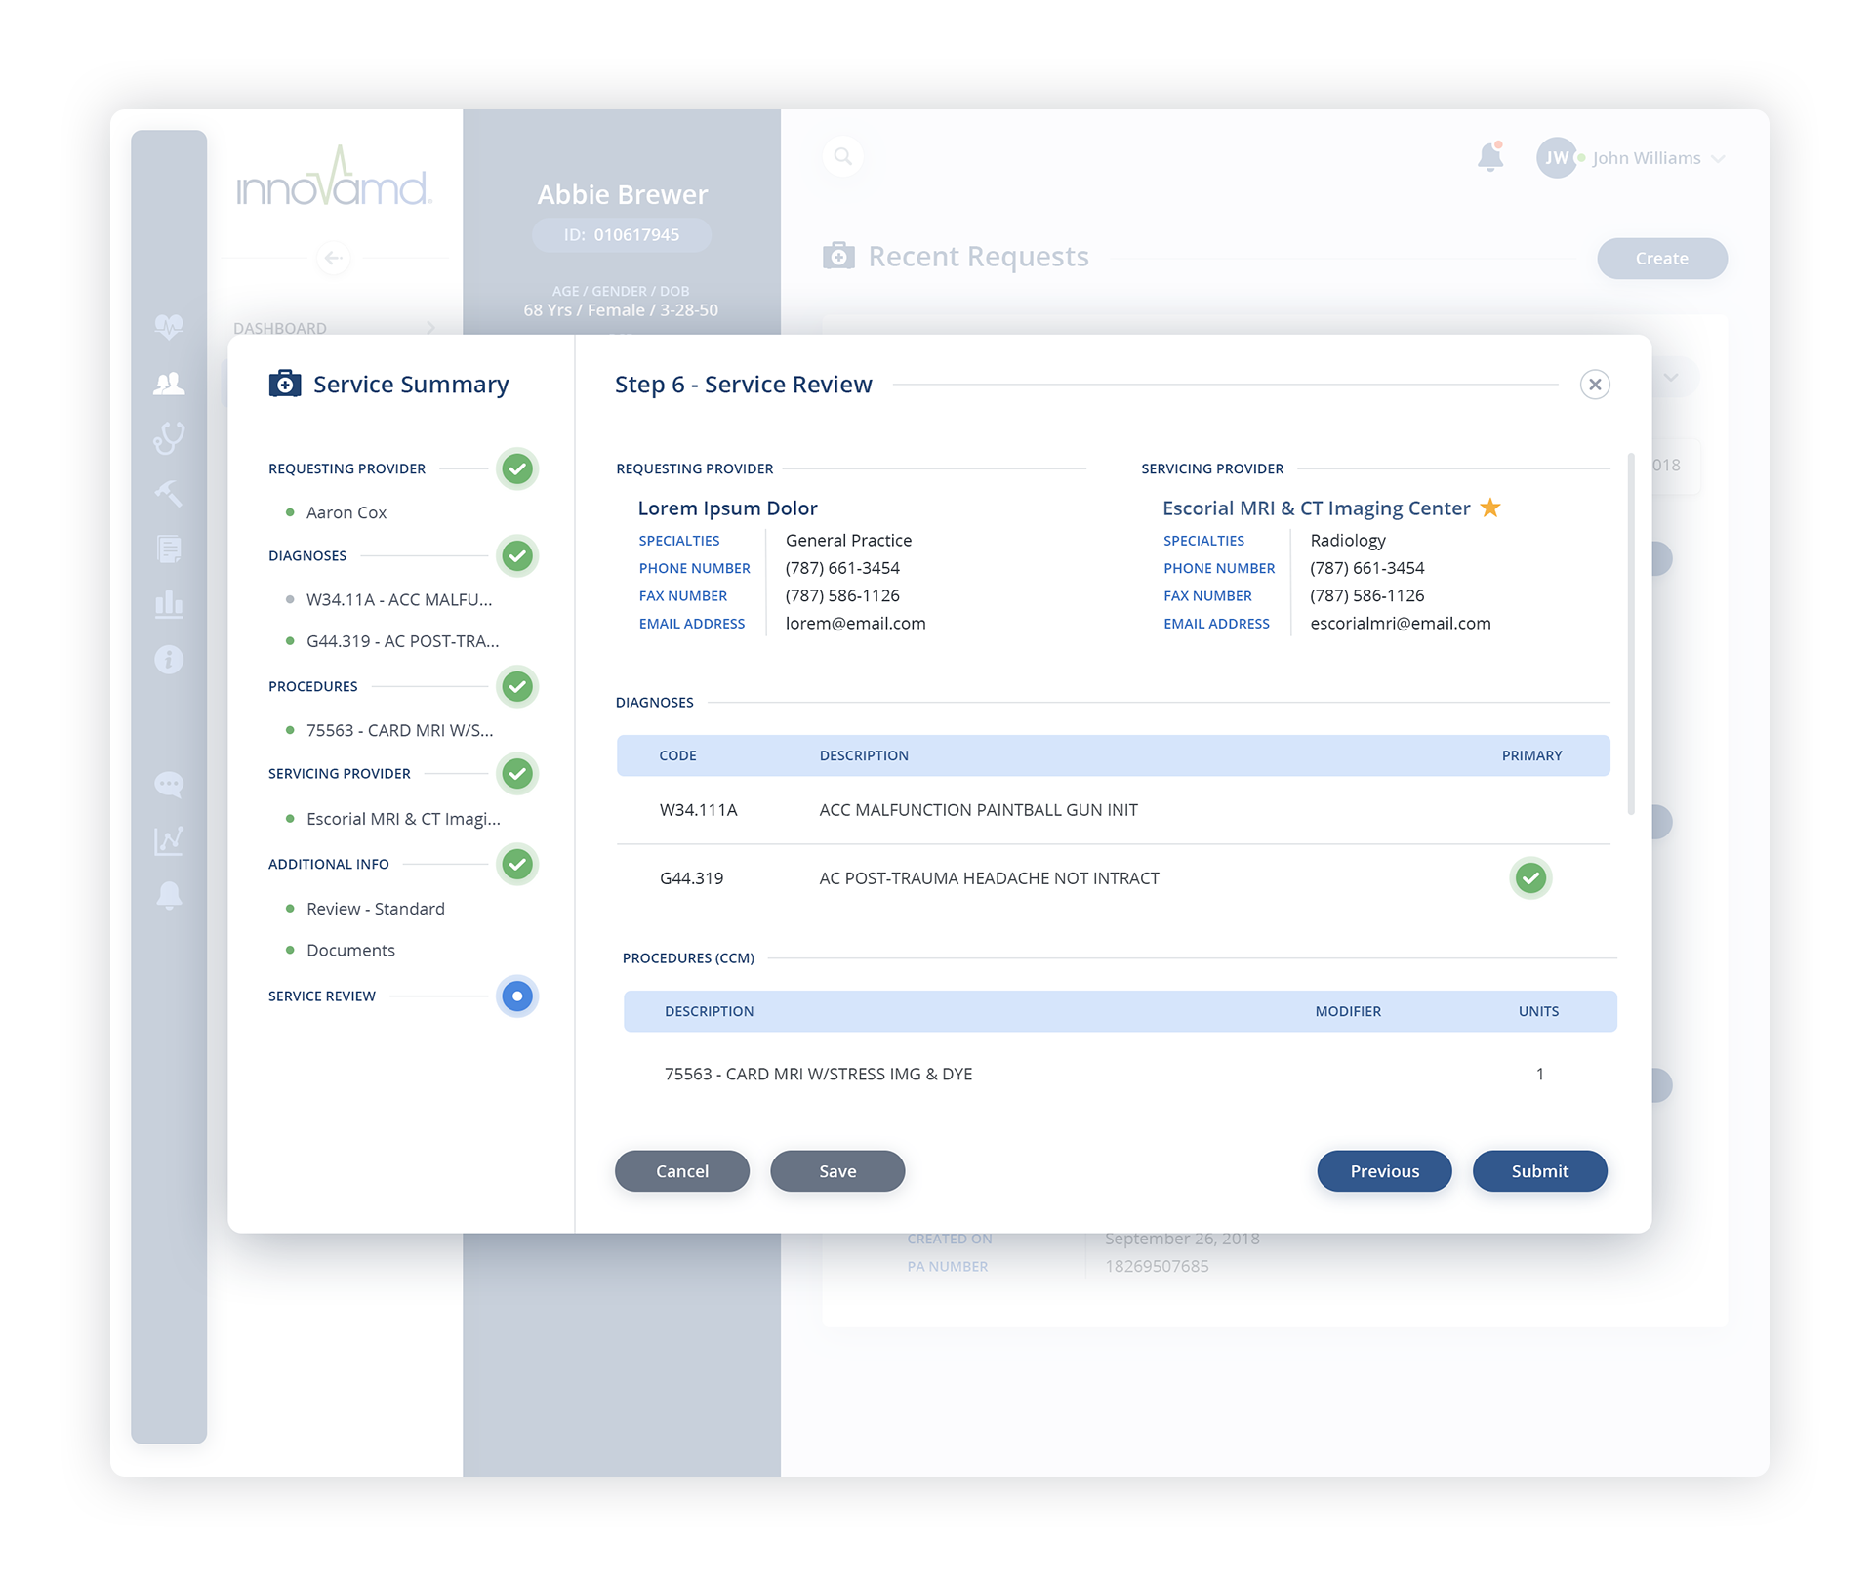Image resolution: width=1874 pixels, height=1586 pixels.
Task: Go to Service Review step label
Action: [x=321, y=996]
